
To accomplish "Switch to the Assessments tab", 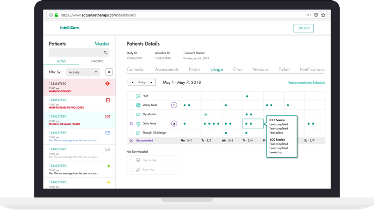I will (167, 69).
